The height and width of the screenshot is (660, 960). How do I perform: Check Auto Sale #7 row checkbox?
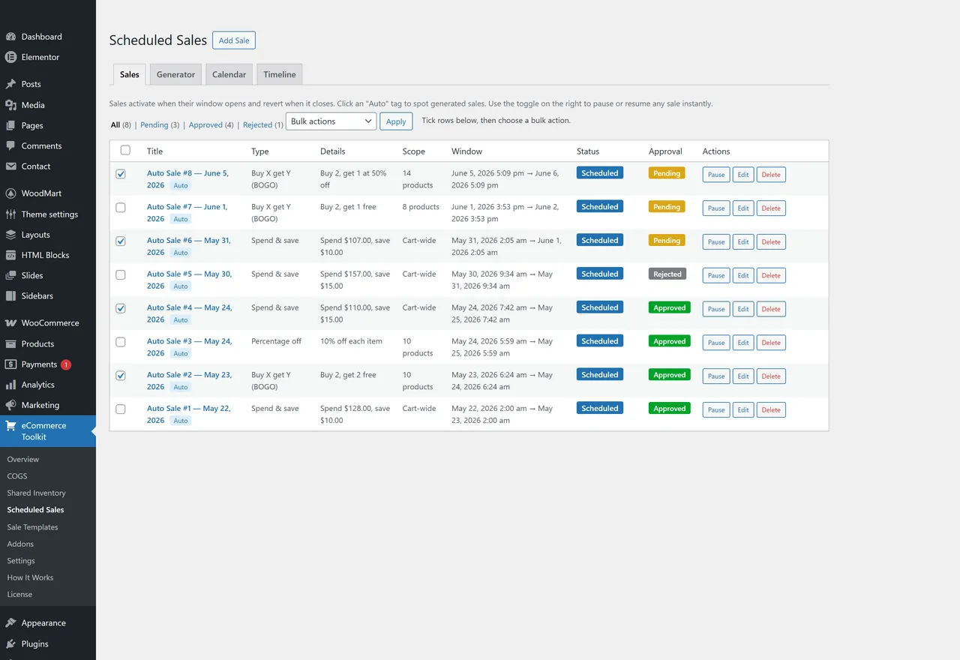[x=121, y=208]
